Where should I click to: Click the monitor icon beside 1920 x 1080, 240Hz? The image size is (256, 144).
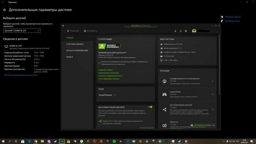(162, 60)
